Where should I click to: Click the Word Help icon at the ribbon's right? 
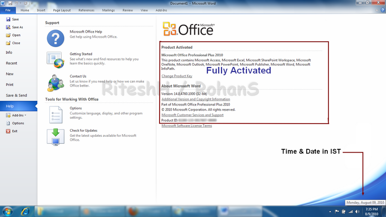(383, 10)
